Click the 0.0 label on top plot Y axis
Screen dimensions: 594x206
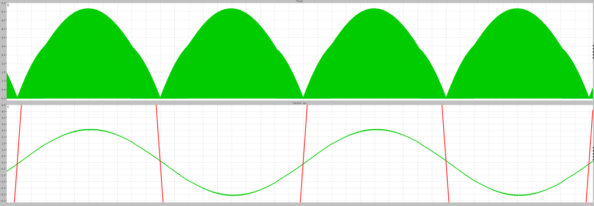click(x=4, y=99)
